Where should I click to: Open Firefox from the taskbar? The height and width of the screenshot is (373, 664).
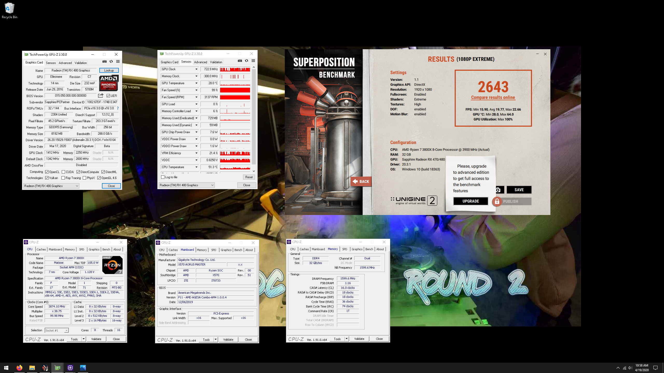coord(19,368)
